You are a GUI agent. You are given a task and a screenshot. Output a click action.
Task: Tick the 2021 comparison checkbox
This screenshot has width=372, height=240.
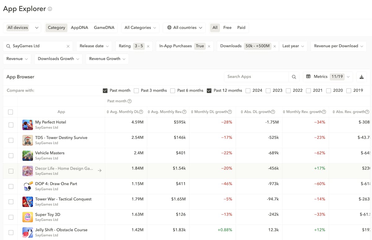[x=308, y=91]
